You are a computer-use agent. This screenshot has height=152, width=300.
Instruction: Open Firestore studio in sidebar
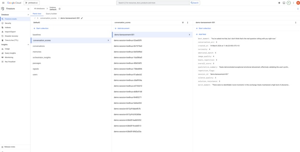click(x=15, y=19)
